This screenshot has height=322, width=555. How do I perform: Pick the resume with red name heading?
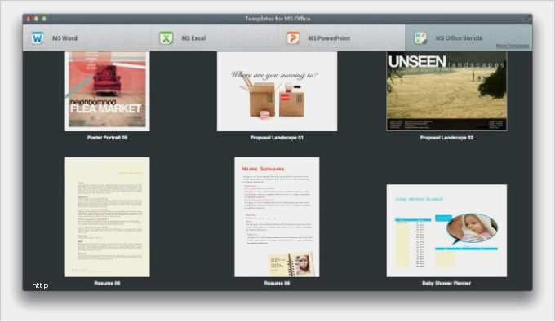coord(277,217)
